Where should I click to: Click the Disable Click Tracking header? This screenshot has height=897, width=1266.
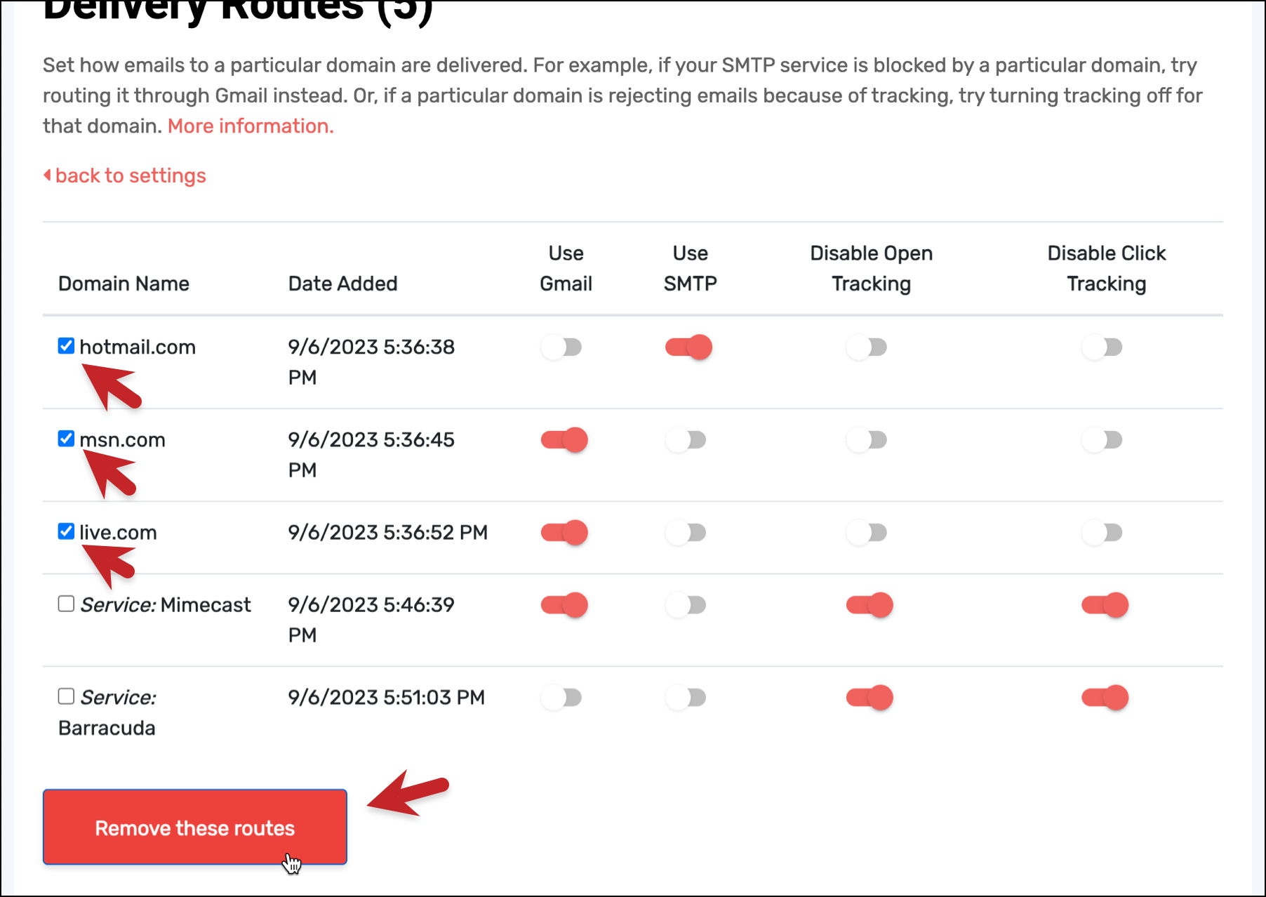pyautogui.click(x=1107, y=268)
